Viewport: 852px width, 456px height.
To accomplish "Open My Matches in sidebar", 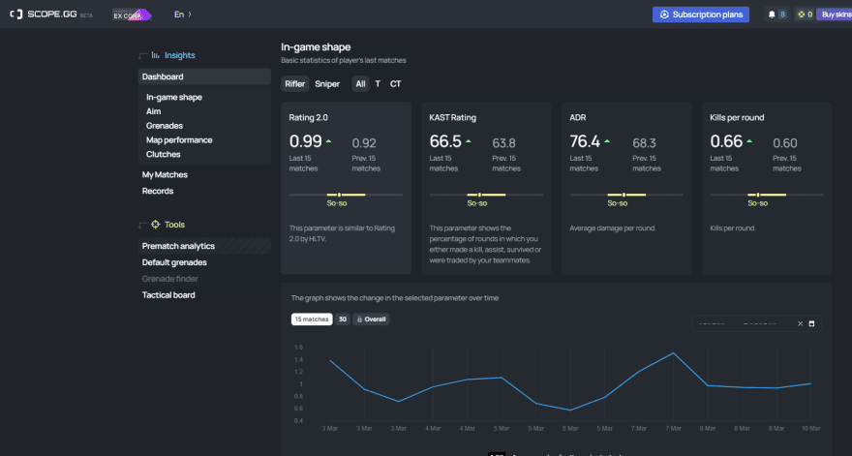I will tap(165, 174).
